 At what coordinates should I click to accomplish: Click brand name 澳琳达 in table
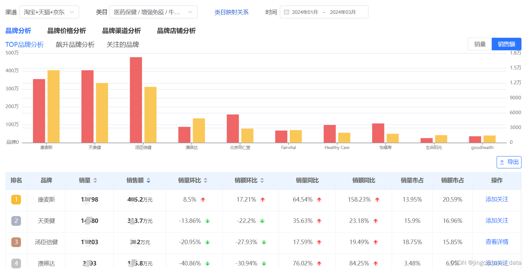coord(46,264)
